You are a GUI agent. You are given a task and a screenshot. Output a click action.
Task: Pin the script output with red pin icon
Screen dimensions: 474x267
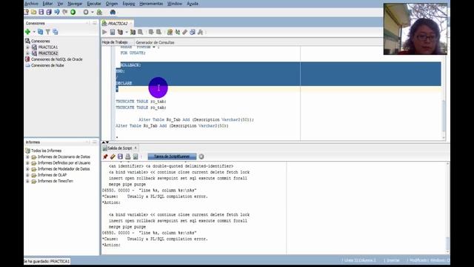(105, 156)
